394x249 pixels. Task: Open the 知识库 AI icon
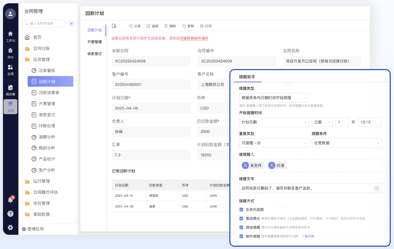[x=10, y=90]
